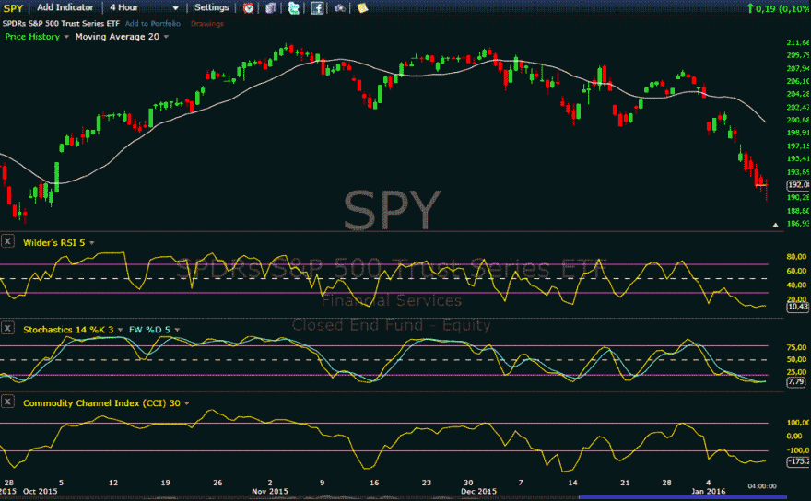Click the 186,93 price axis label
This screenshot has height=501, width=811.
[x=798, y=224]
